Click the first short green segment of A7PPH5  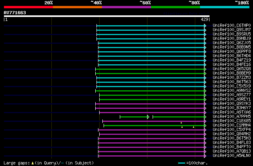point(134,117)
